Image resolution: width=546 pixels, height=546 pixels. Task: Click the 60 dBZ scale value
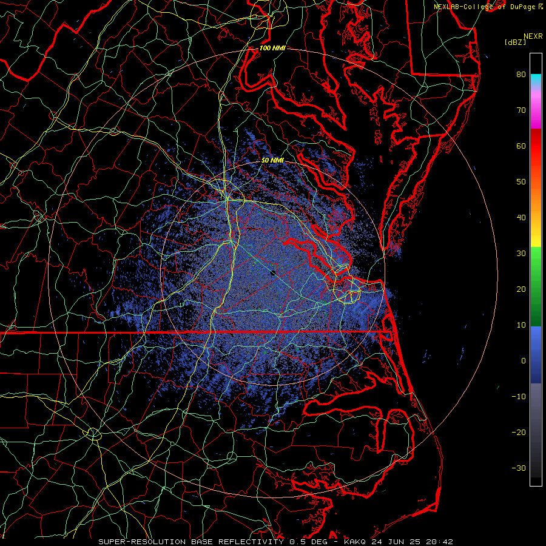click(521, 146)
